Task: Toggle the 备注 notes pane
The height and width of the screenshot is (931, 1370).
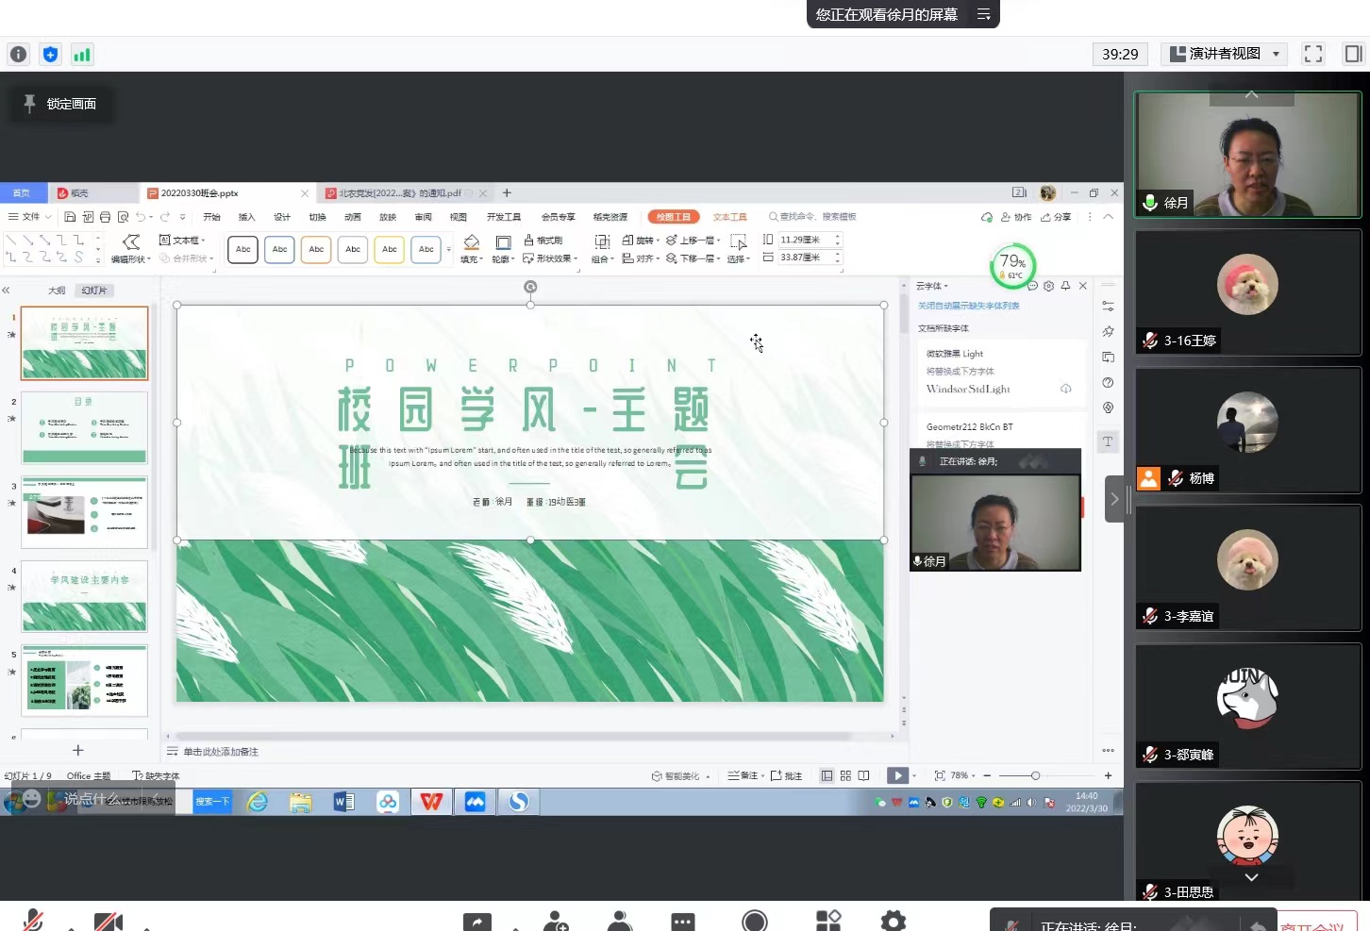Action: point(743,775)
